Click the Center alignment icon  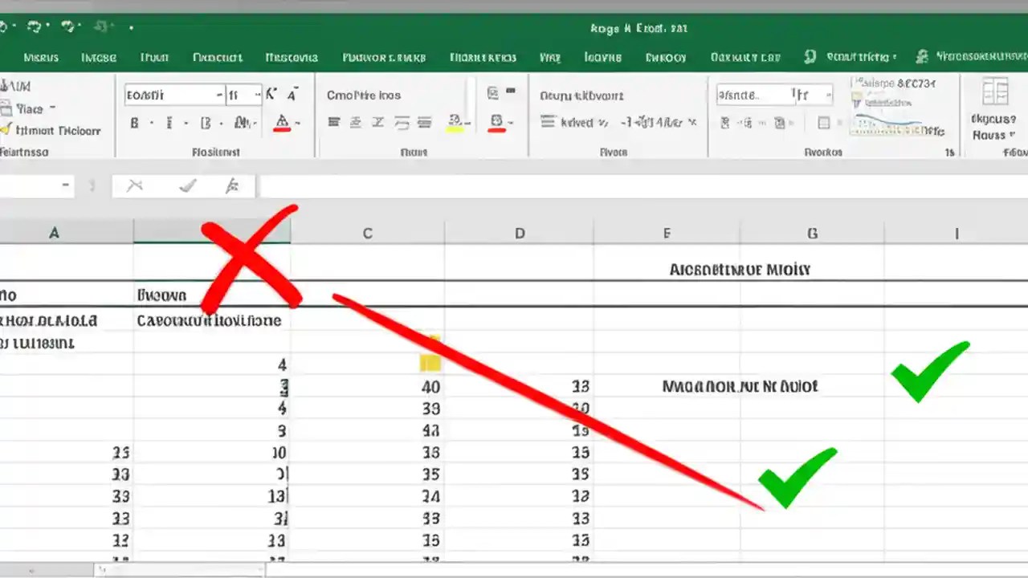pos(355,123)
